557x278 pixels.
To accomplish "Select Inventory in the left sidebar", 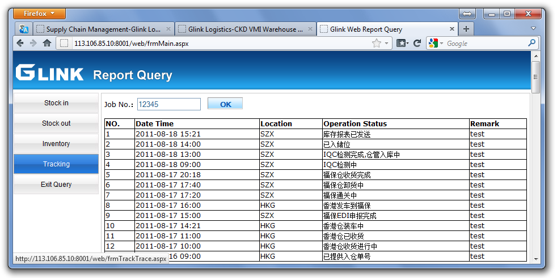I will (x=56, y=144).
